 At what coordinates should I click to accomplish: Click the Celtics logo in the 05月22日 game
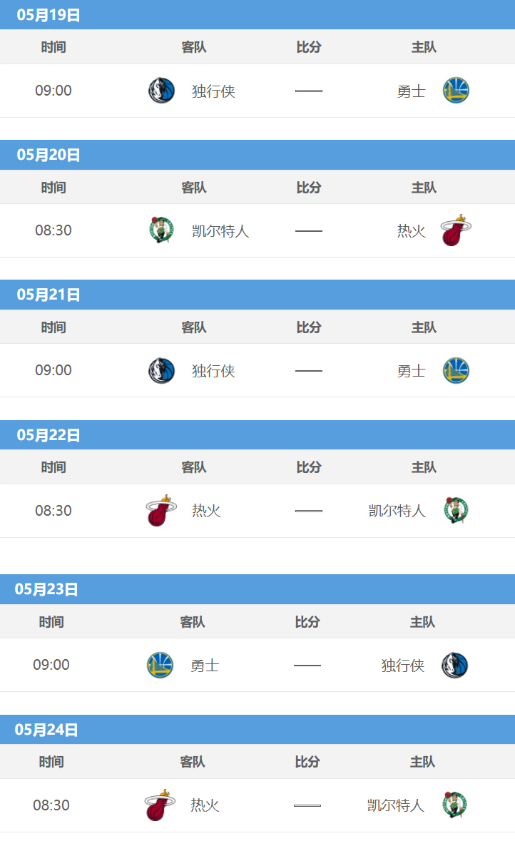[456, 510]
